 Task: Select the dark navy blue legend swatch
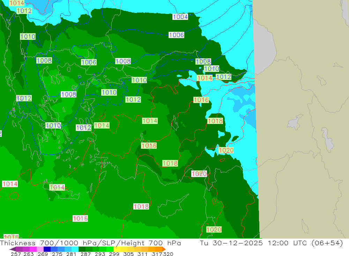(47, 249)
